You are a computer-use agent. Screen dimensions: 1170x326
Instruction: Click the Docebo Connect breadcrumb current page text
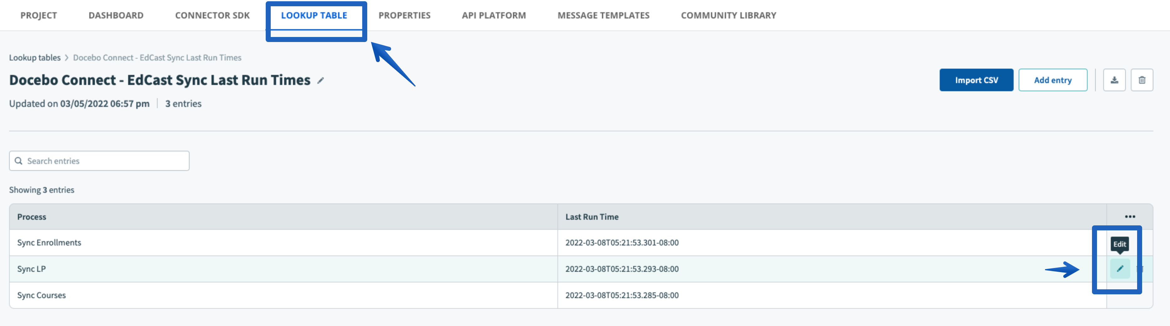tap(157, 58)
